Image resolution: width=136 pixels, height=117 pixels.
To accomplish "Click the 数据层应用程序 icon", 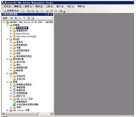I will coord(14,85).
